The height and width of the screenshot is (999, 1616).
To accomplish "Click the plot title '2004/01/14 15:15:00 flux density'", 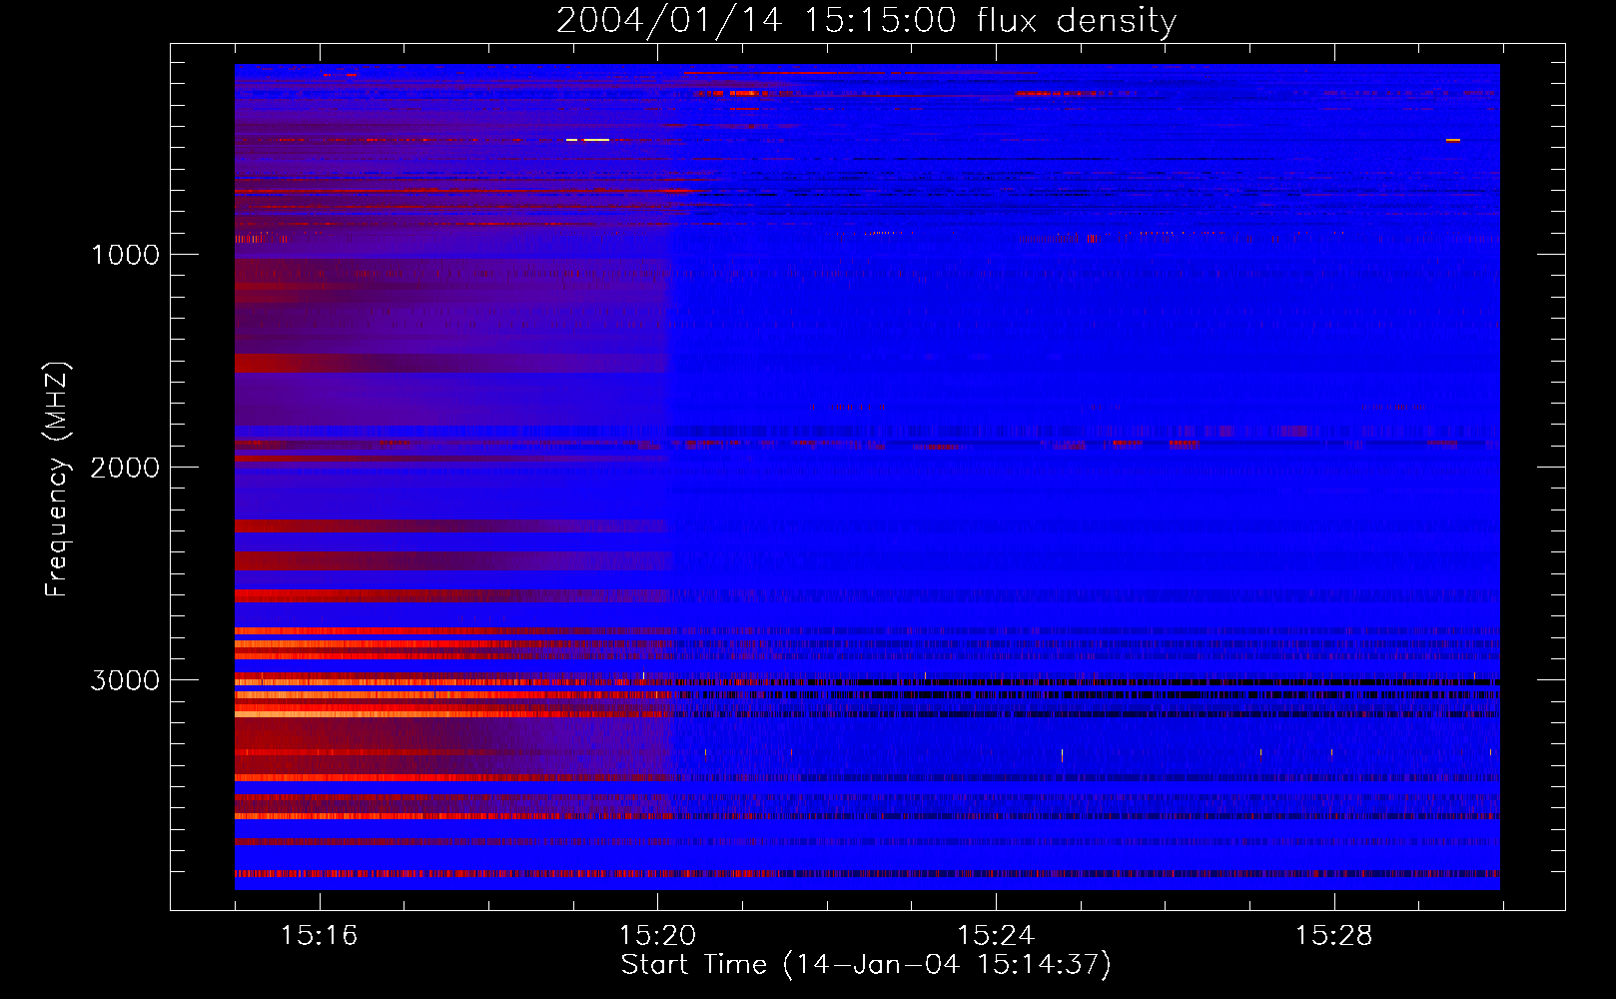I will (866, 21).
